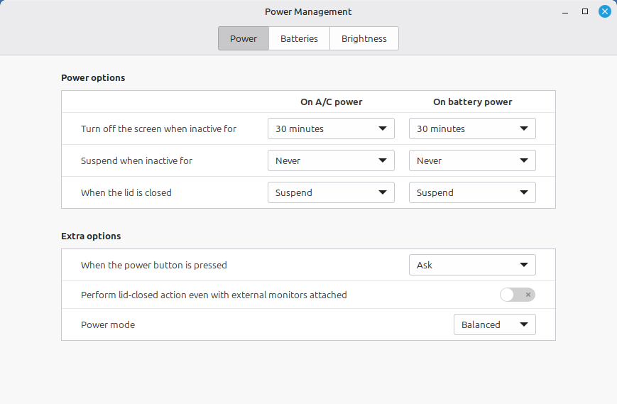The image size is (617, 404).
Task: Switch to the Power tab
Action: tap(244, 38)
